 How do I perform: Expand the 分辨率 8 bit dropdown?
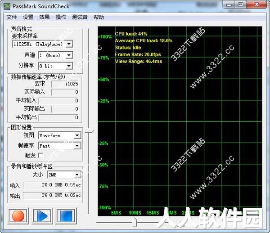(69, 66)
